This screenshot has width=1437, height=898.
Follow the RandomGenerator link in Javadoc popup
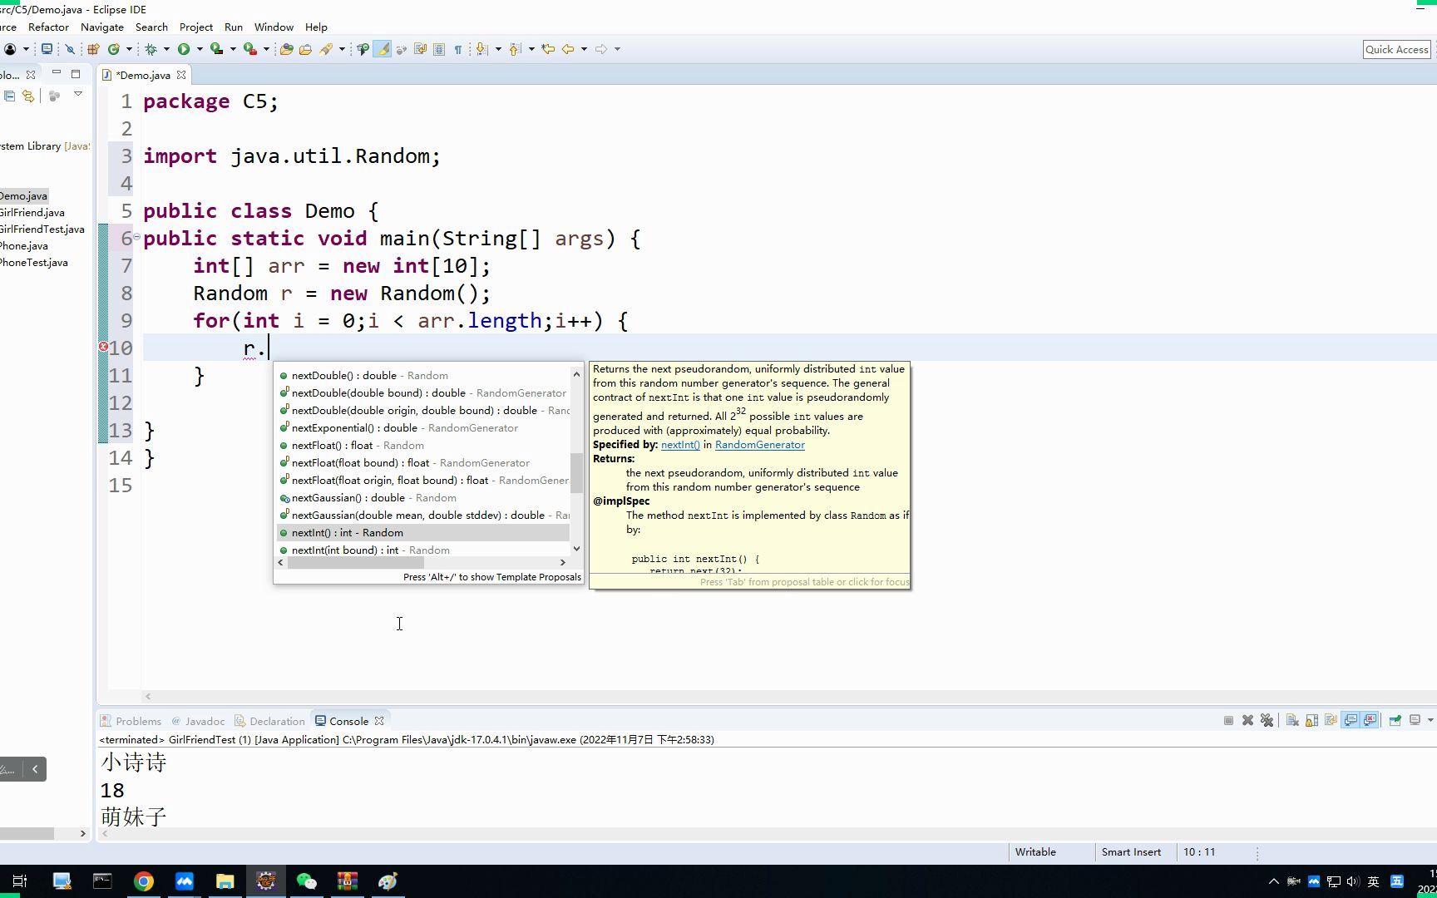[x=759, y=445]
